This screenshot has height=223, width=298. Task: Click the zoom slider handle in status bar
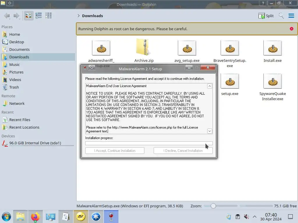(213, 206)
